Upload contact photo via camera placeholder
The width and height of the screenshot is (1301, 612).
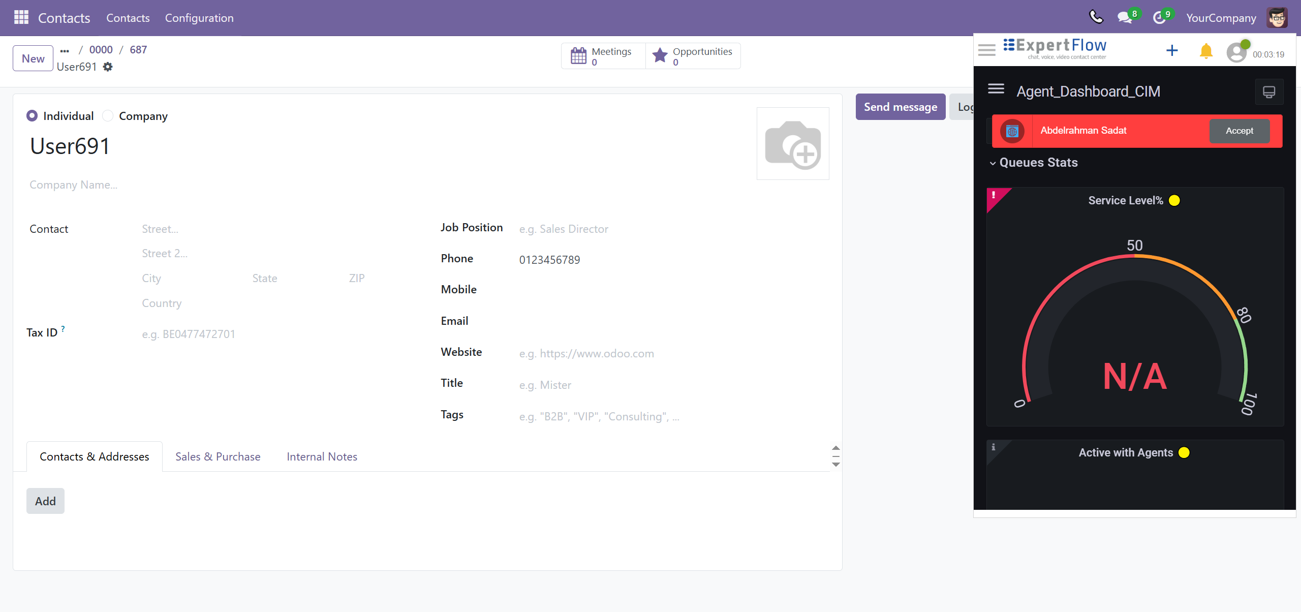[x=793, y=144]
